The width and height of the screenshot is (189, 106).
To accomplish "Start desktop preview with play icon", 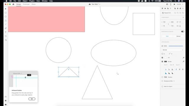I will tap(174, 4).
